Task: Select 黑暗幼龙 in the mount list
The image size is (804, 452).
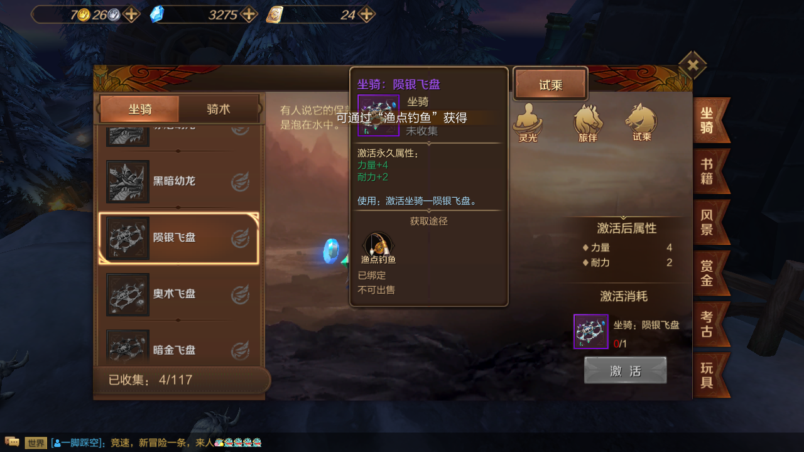Action: [178, 181]
